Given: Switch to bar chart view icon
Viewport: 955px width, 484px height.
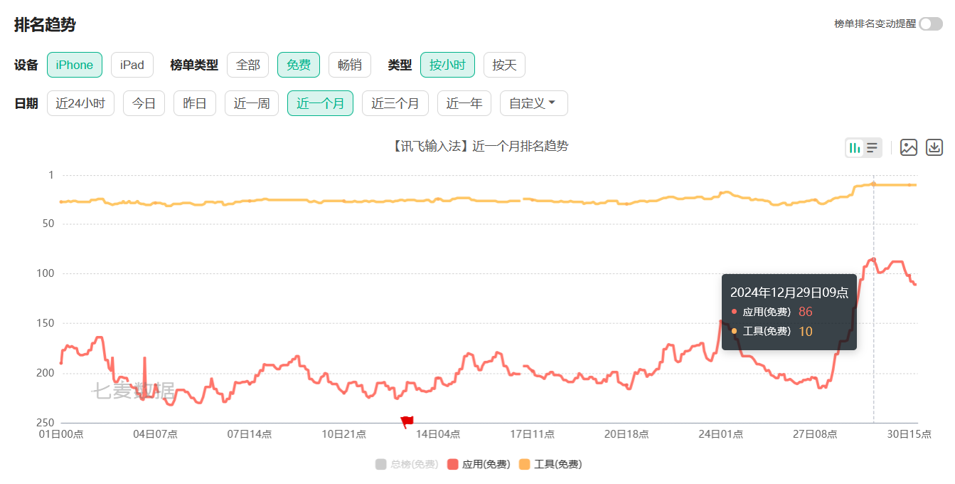Looking at the screenshot, I should coord(855,148).
